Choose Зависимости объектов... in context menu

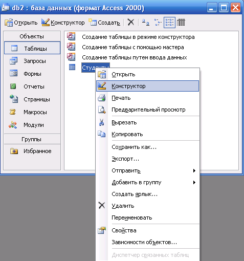pos(148,242)
